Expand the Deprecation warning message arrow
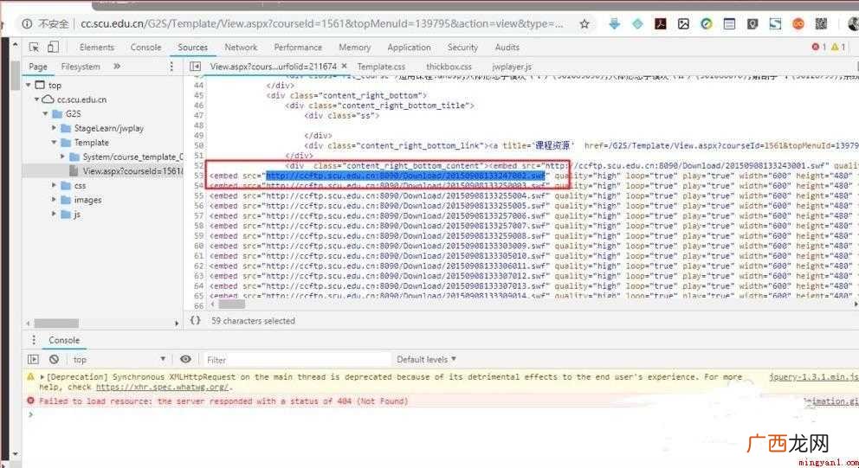 (42, 377)
